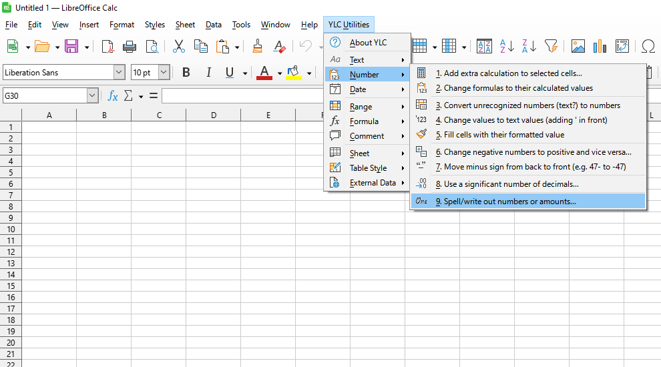
Task: Select 'Change formulas to their calculated values'
Action: pyautogui.click(x=514, y=88)
